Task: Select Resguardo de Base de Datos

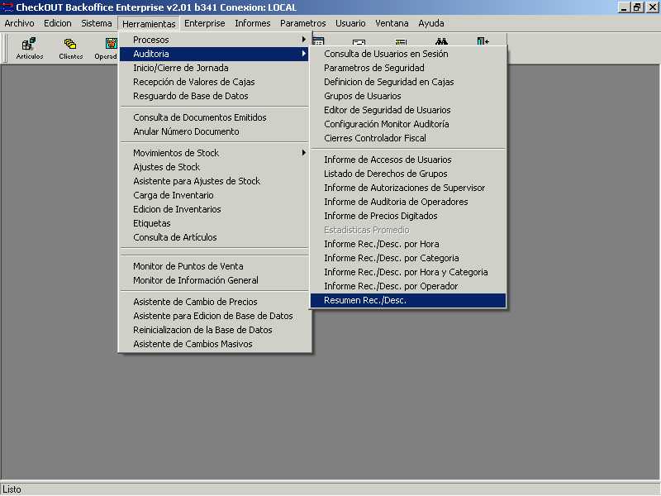Action: (x=214, y=96)
